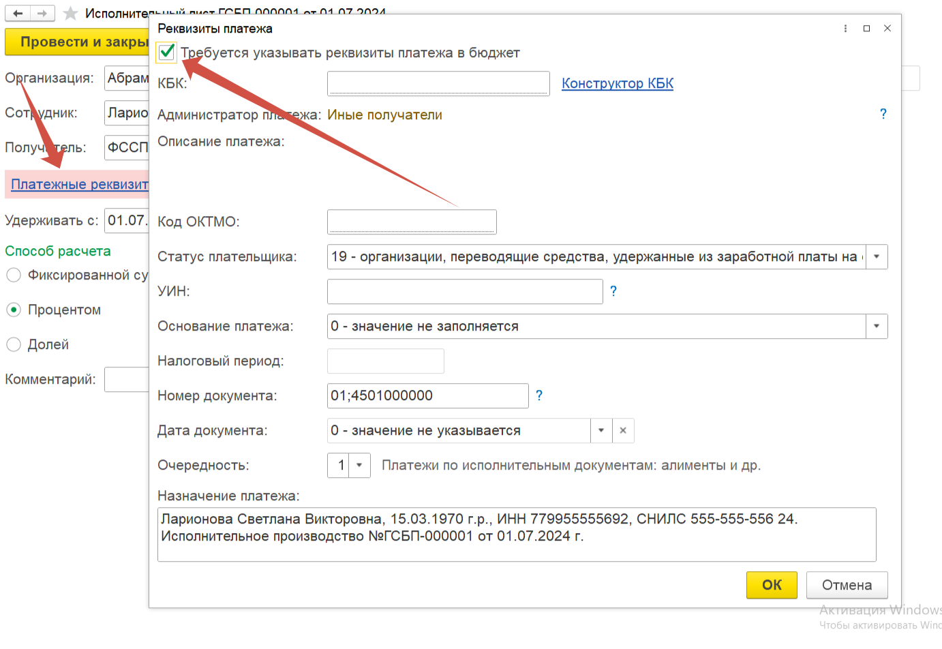Image resolution: width=942 pixels, height=649 pixels.
Task: Uncheck 'Требуется указывать реквизиты платежа в бюджет'
Action: 166,52
